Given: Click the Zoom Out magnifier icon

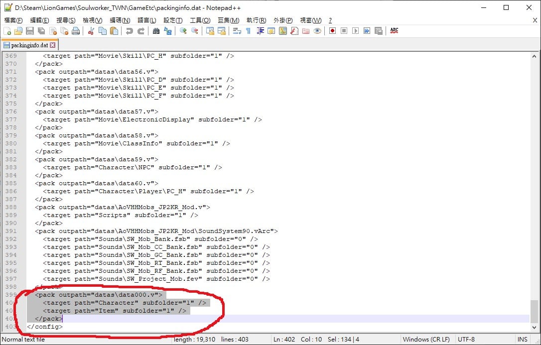Looking at the screenshot, I should click(195, 31).
